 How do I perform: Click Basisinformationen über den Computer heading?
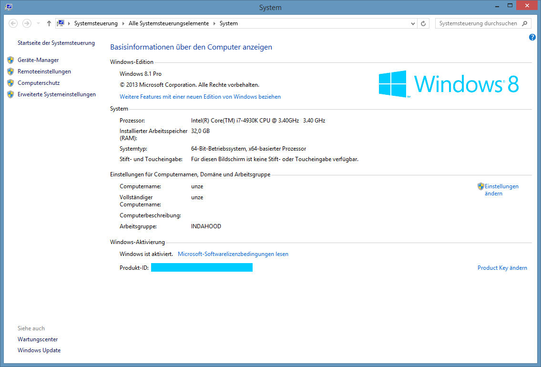point(191,47)
